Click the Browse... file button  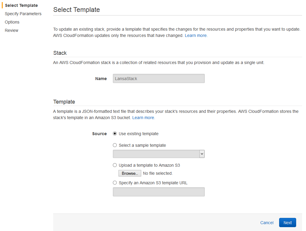(130, 173)
